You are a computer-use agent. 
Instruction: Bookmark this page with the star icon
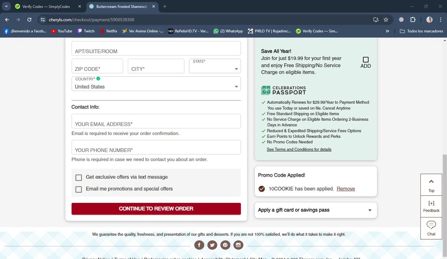tap(386, 20)
